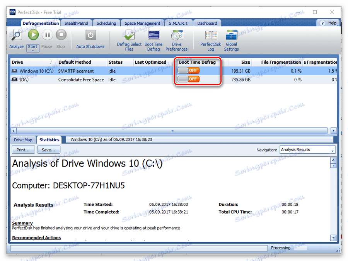Start defragmentation with the green play icon

pos(33,35)
